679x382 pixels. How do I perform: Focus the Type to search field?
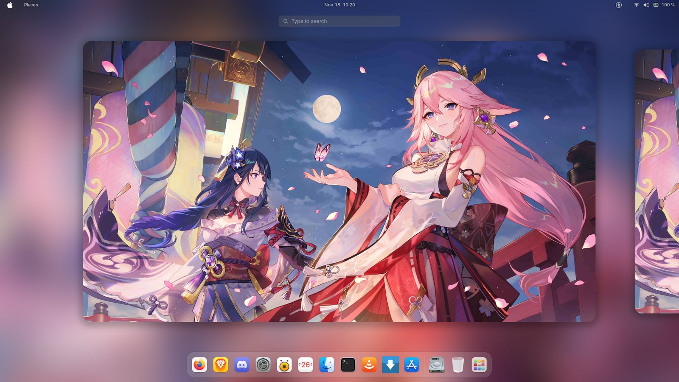tap(339, 21)
